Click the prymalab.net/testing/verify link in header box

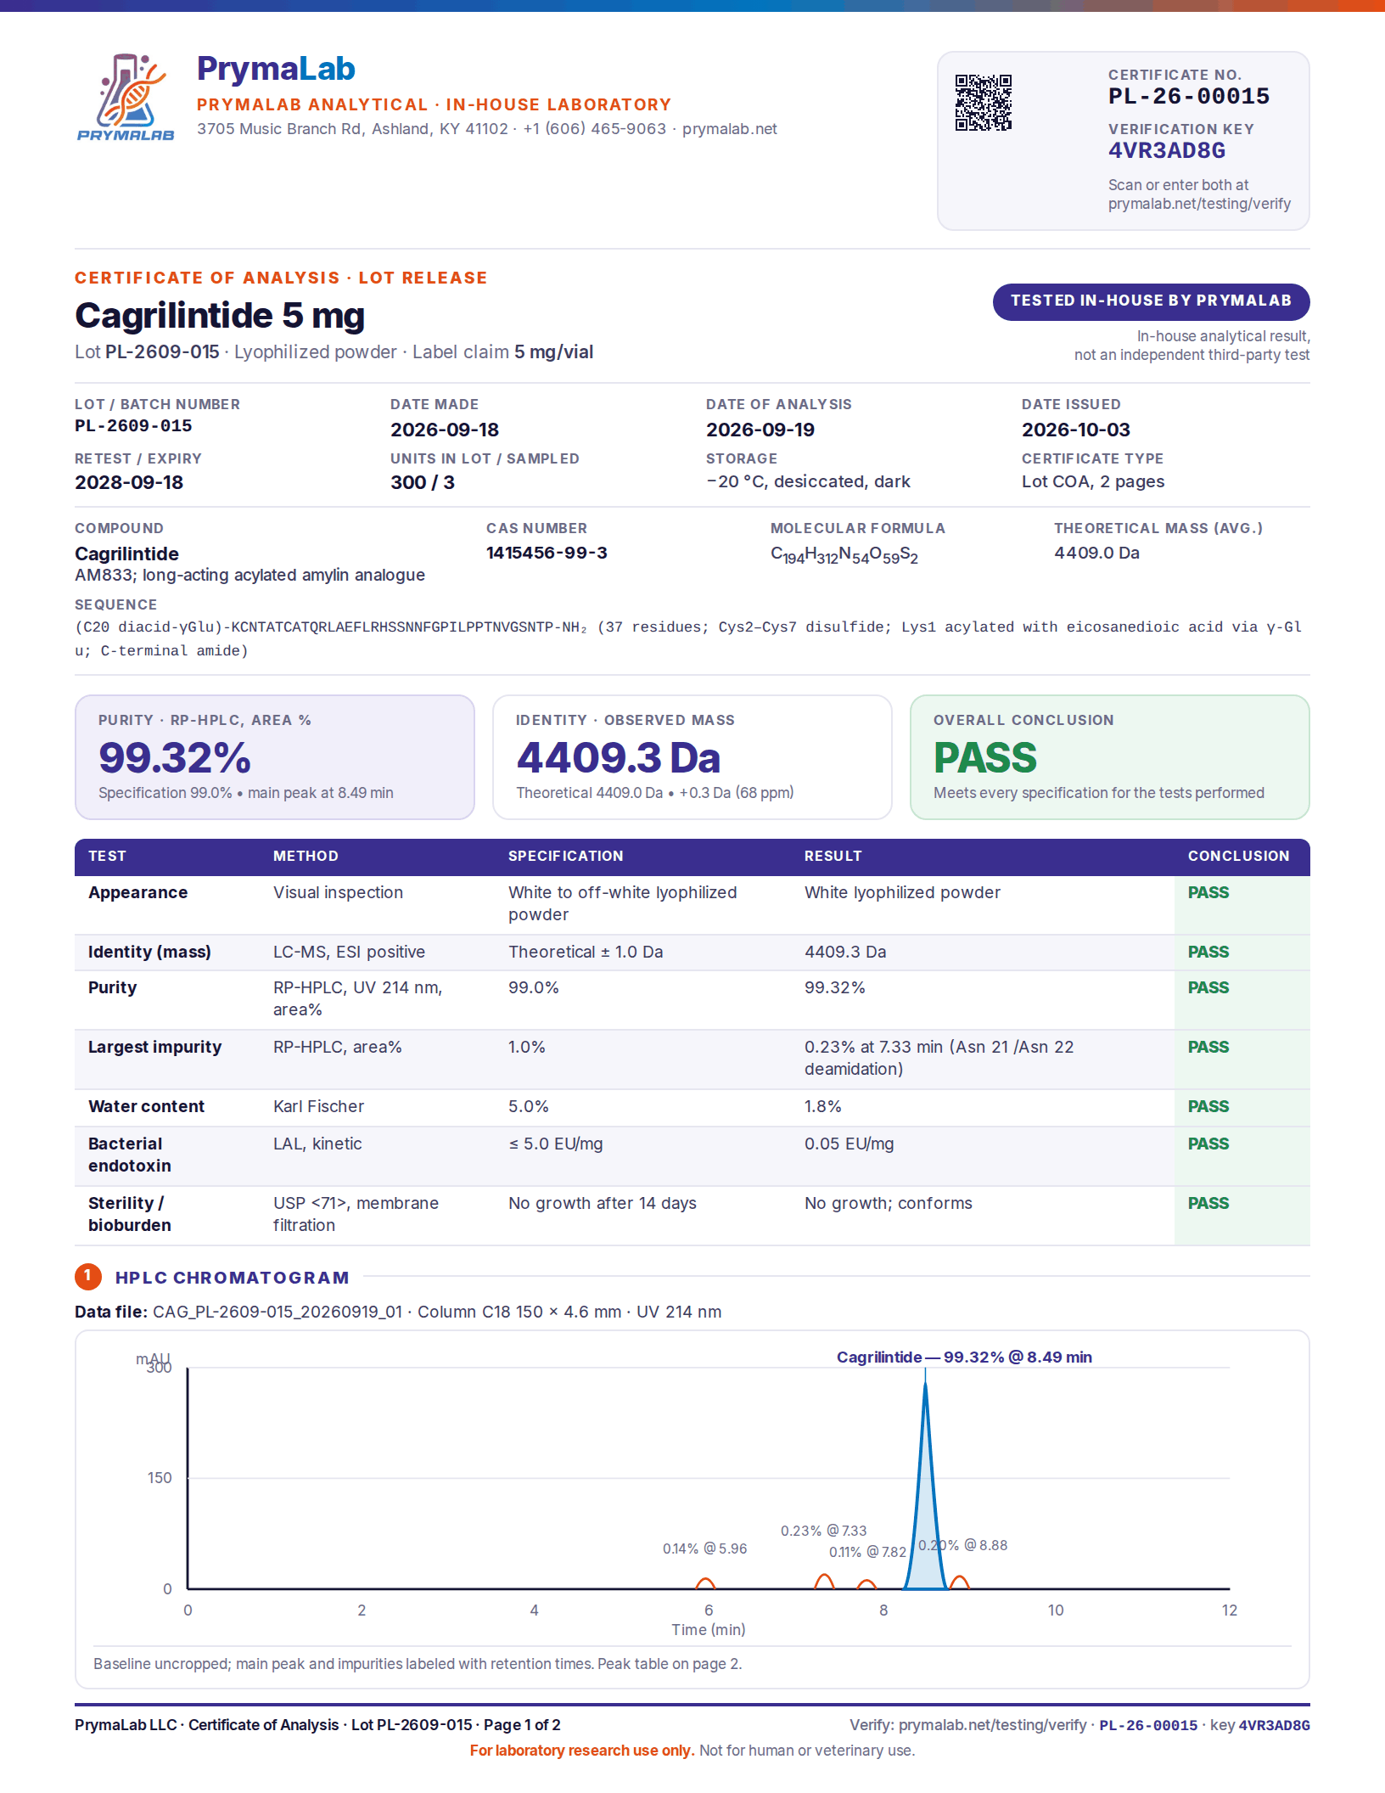1199,204
